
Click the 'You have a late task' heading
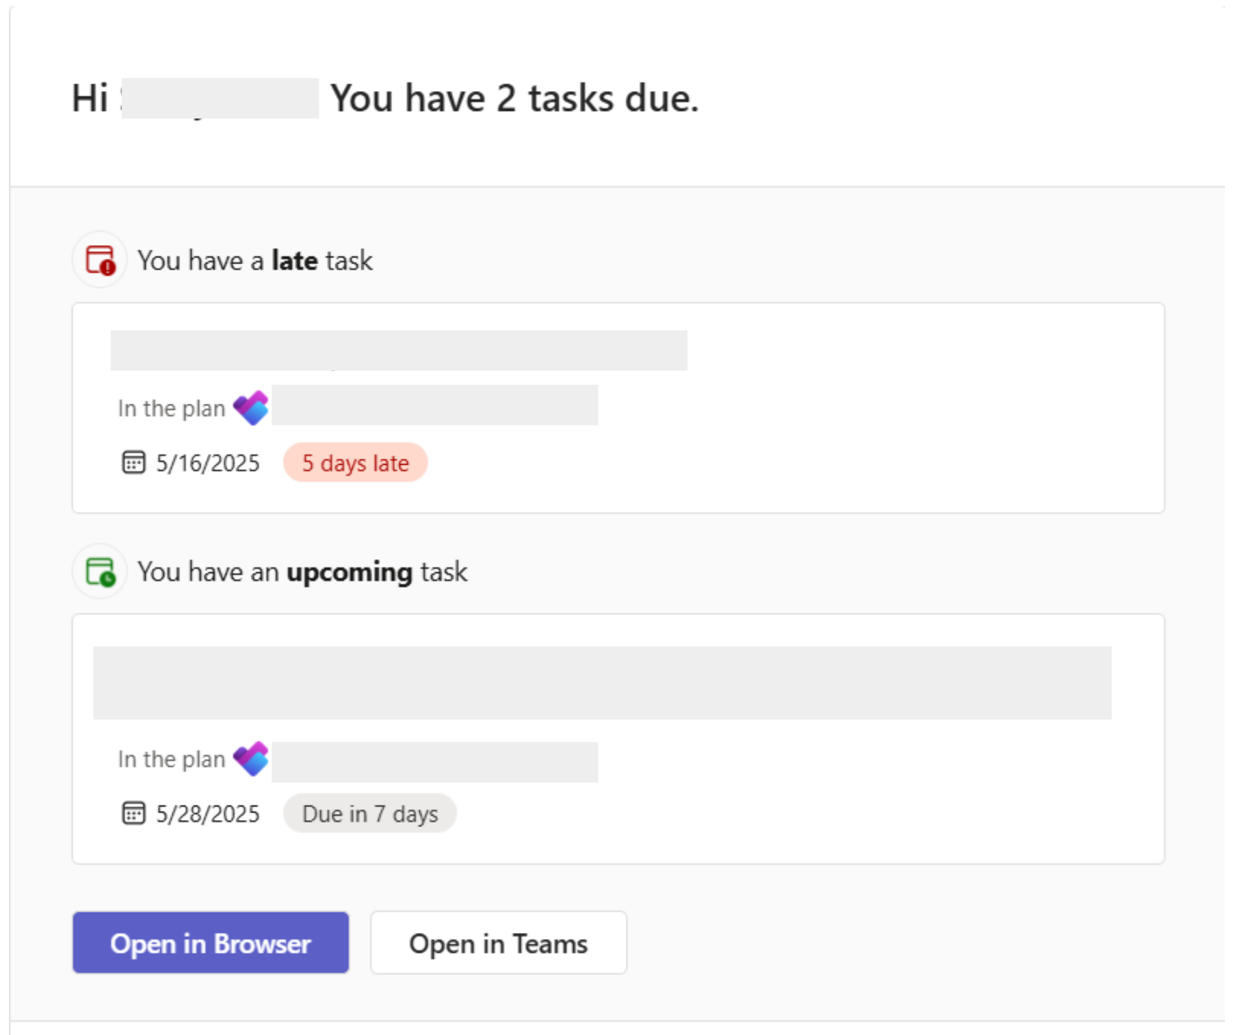pyautogui.click(x=255, y=261)
